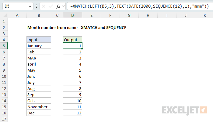The width and height of the screenshot is (213, 122).
Task: Click output cell with value 12
Action: (72, 113)
